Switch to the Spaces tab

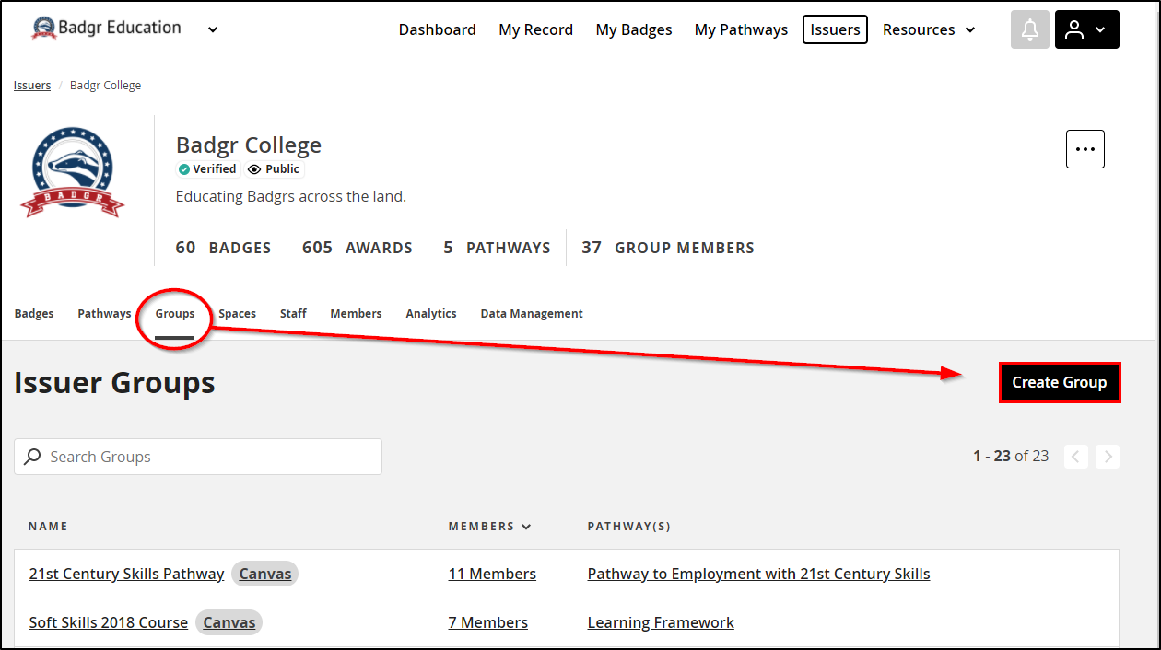(237, 314)
